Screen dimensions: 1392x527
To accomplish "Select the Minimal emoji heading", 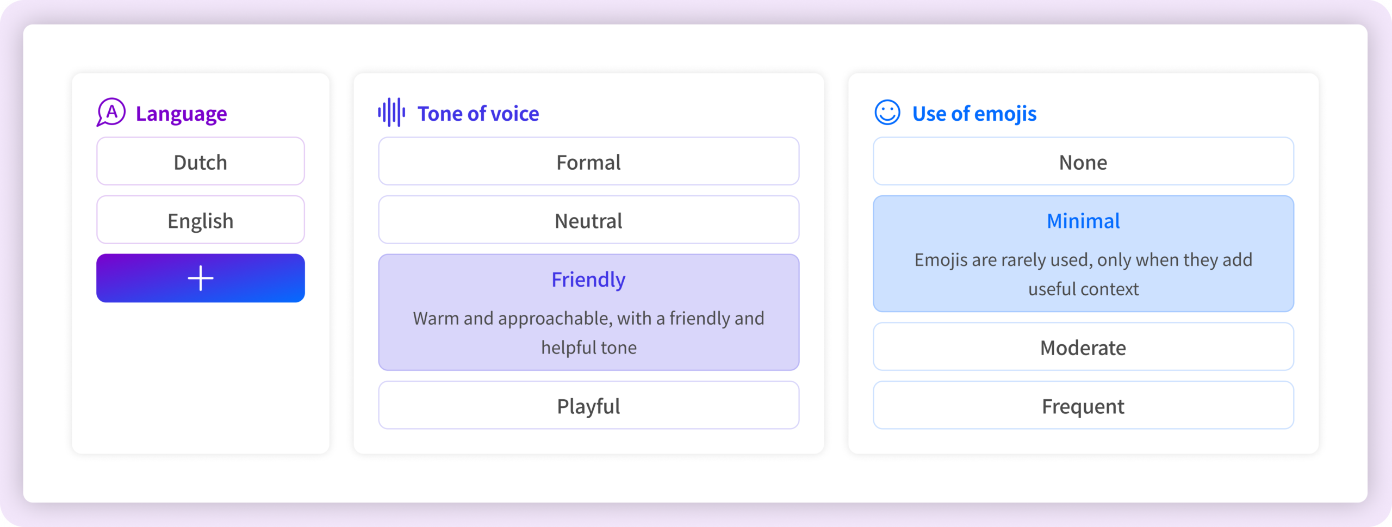I will click(x=1083, y=221).
